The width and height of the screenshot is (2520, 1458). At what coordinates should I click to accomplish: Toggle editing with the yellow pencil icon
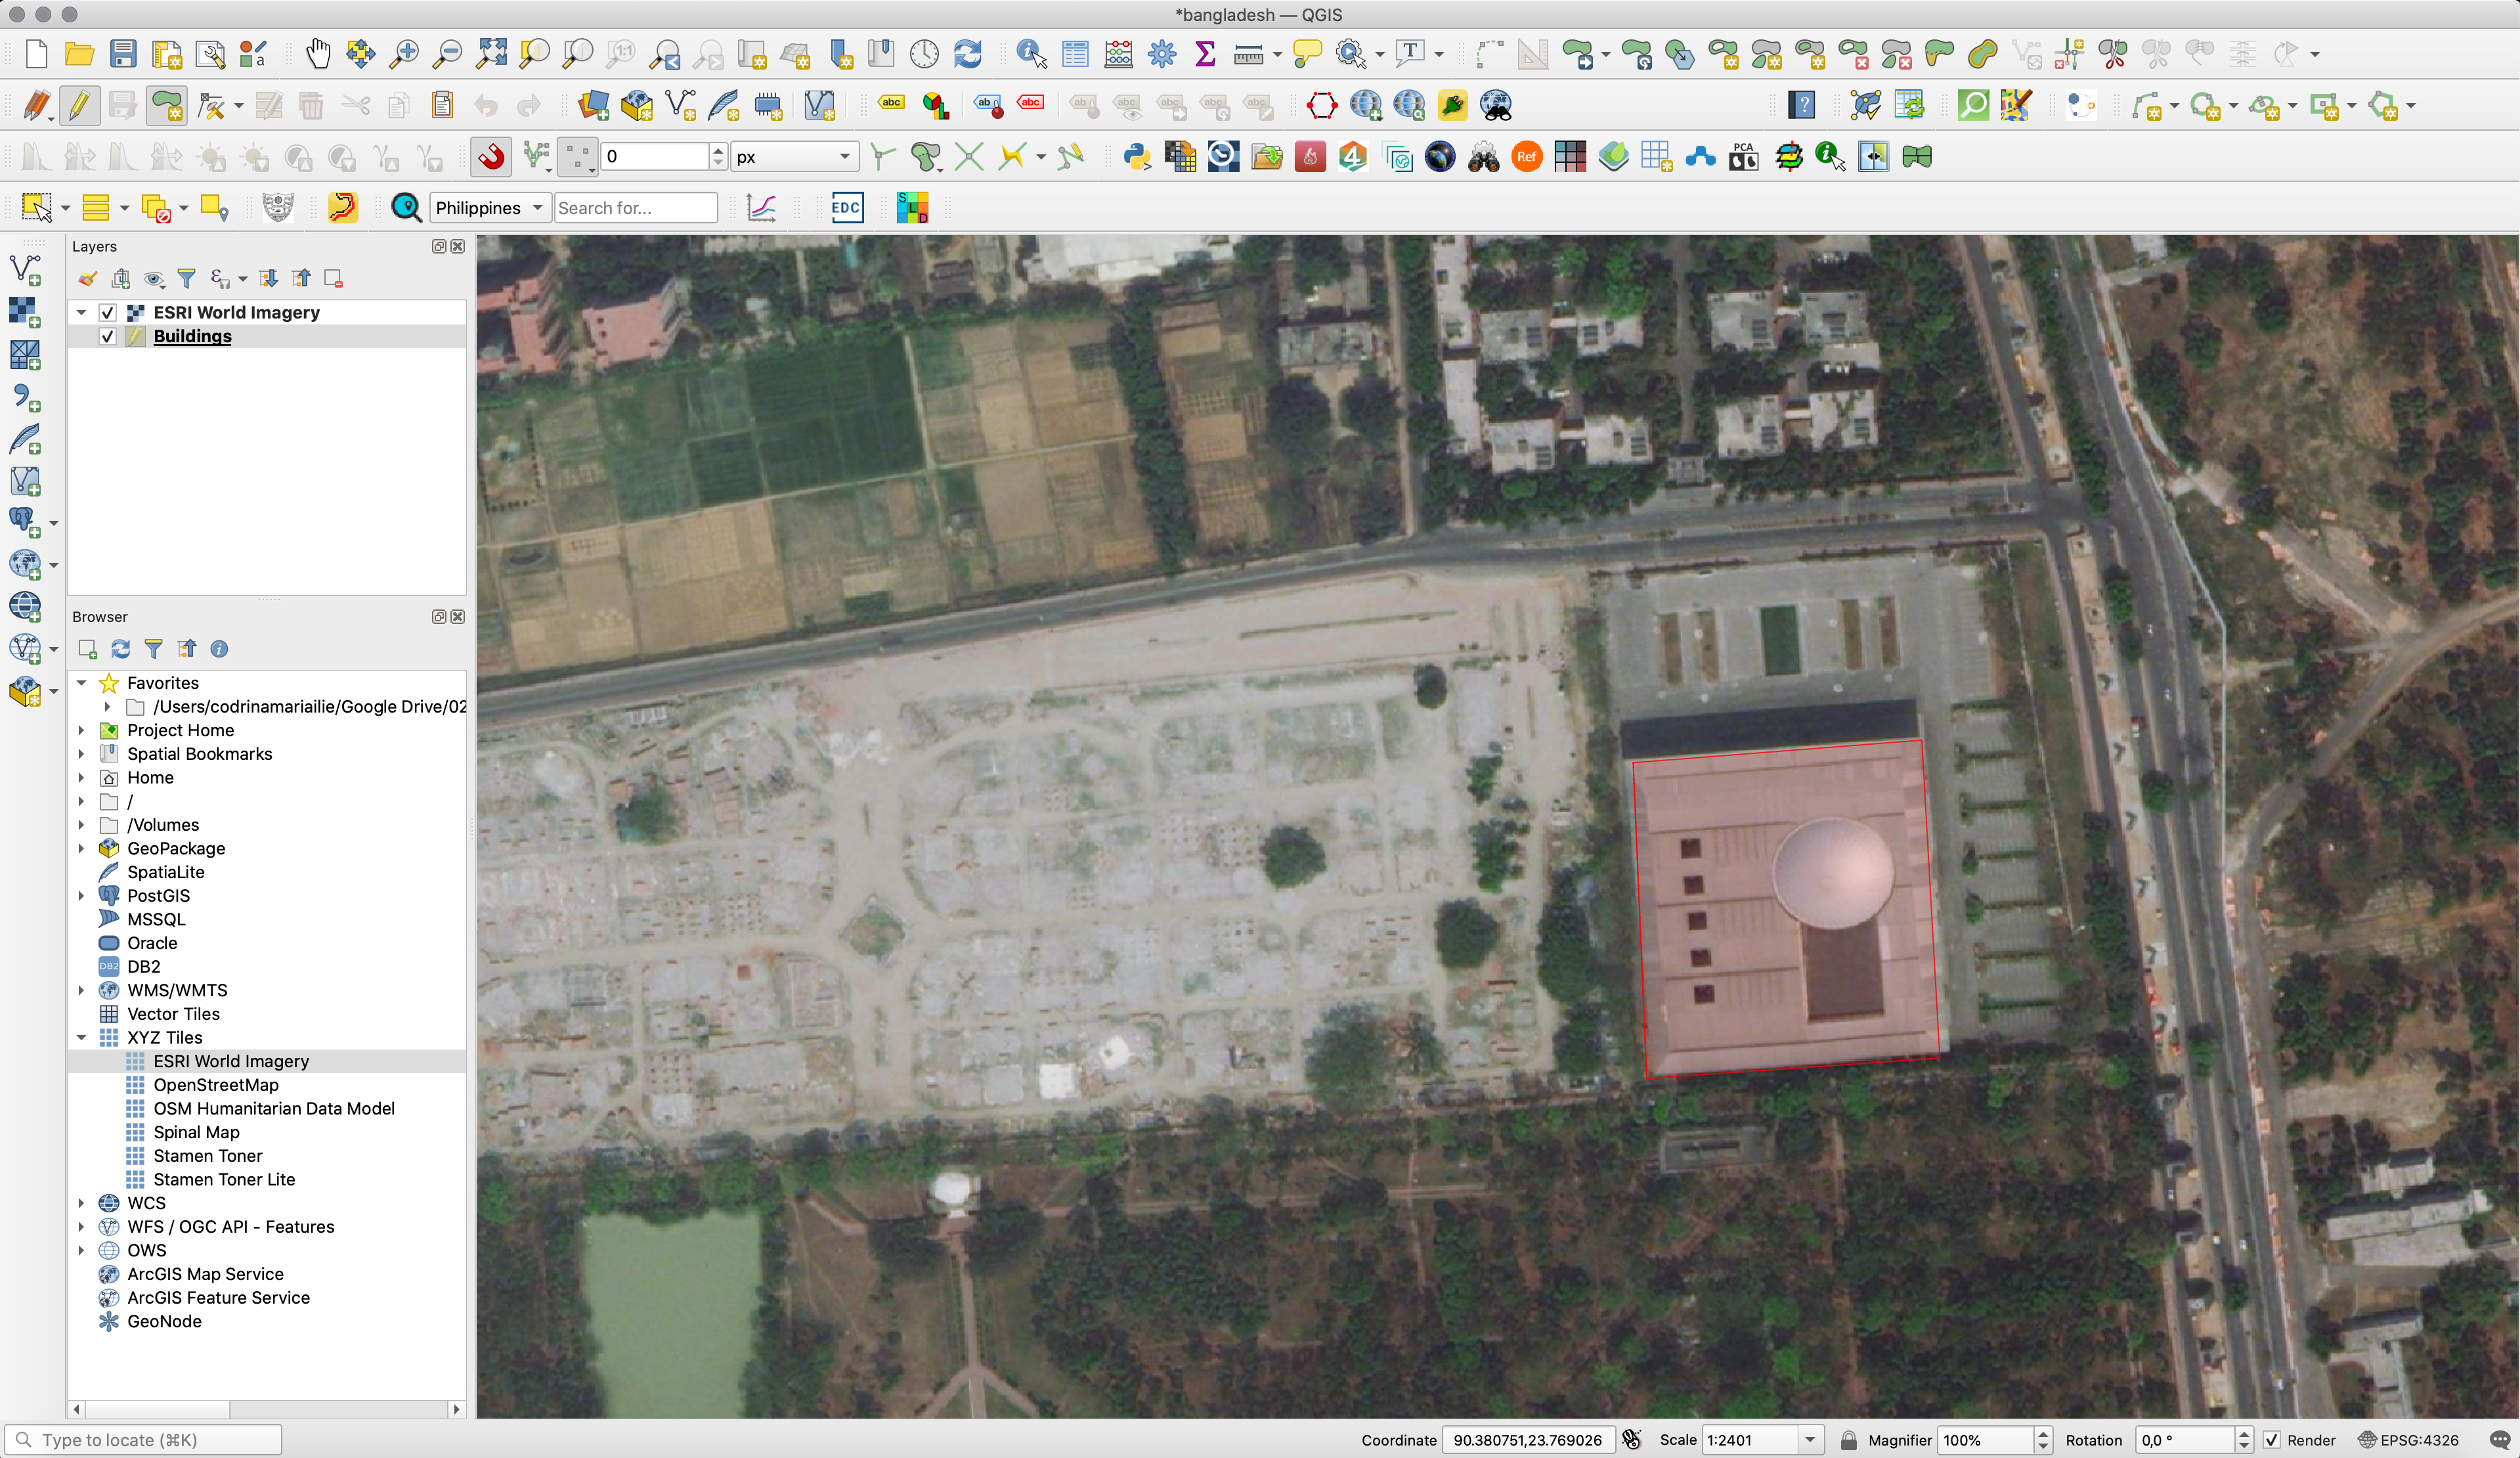(x=79, y=105)
